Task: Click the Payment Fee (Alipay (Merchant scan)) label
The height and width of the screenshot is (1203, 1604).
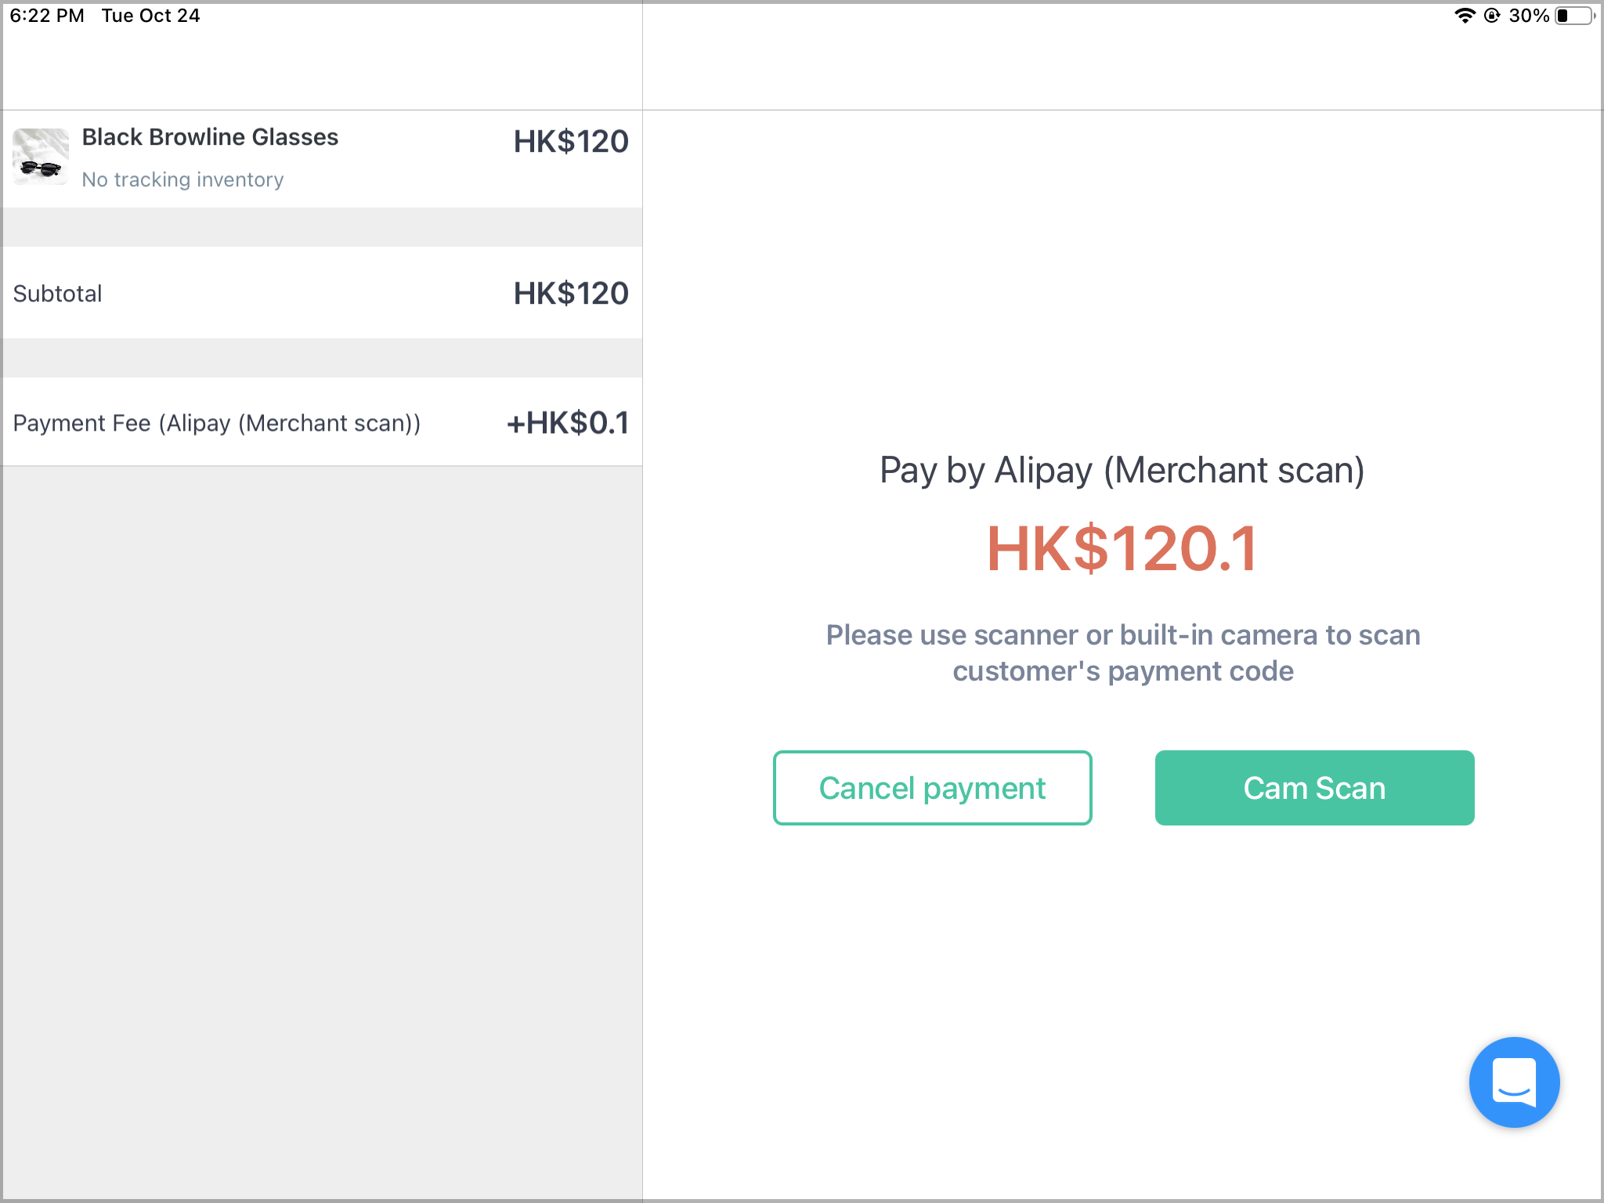Action: [x=217, y=423]
